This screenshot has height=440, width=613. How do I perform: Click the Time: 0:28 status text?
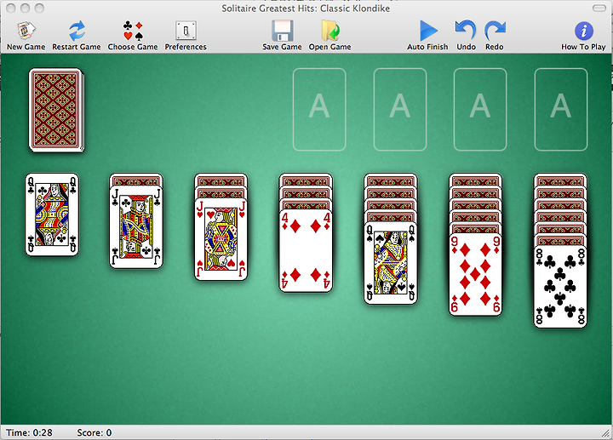(29, 432)
